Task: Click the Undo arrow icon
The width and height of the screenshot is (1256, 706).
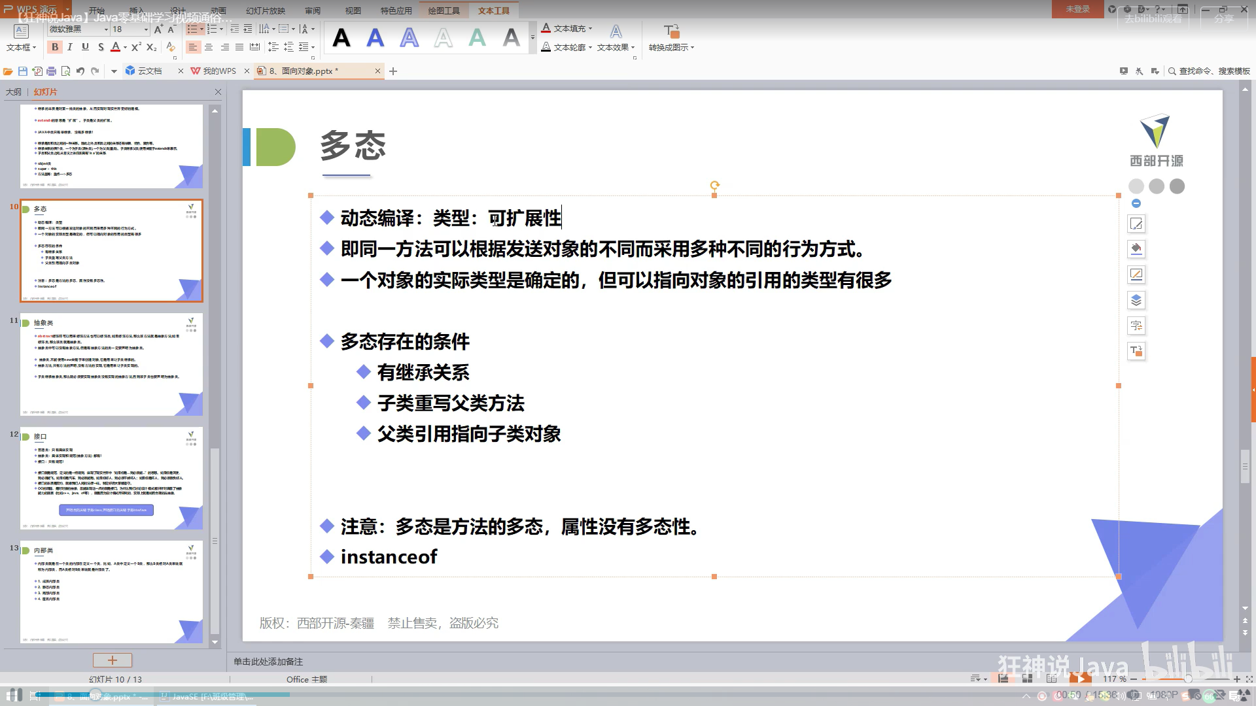Action: point(80,71)
